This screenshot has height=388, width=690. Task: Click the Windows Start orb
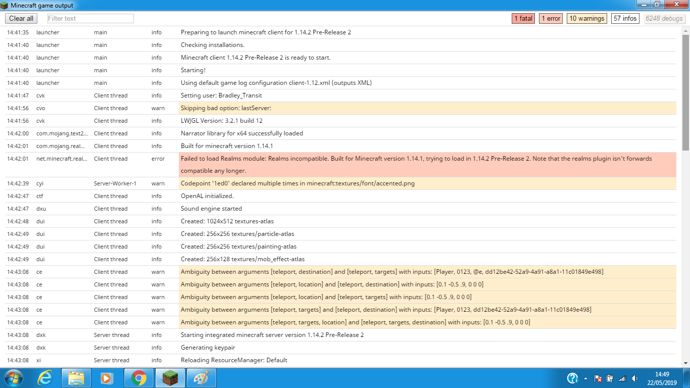pos(14,378)
